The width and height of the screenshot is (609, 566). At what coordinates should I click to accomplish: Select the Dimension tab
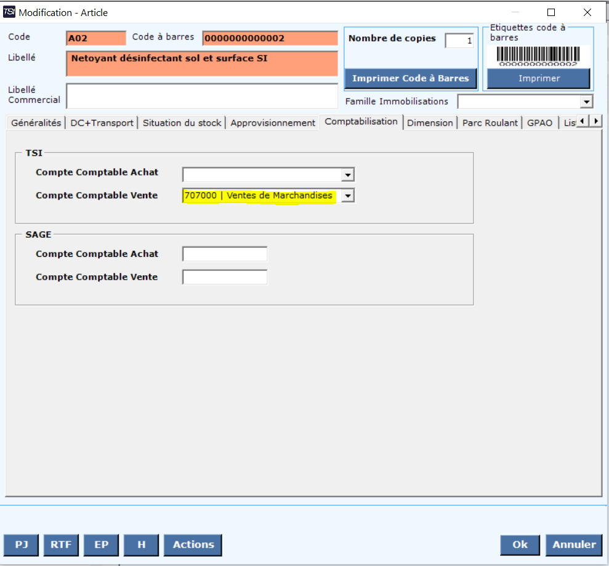pyautogui.click(x=430, y=123)
